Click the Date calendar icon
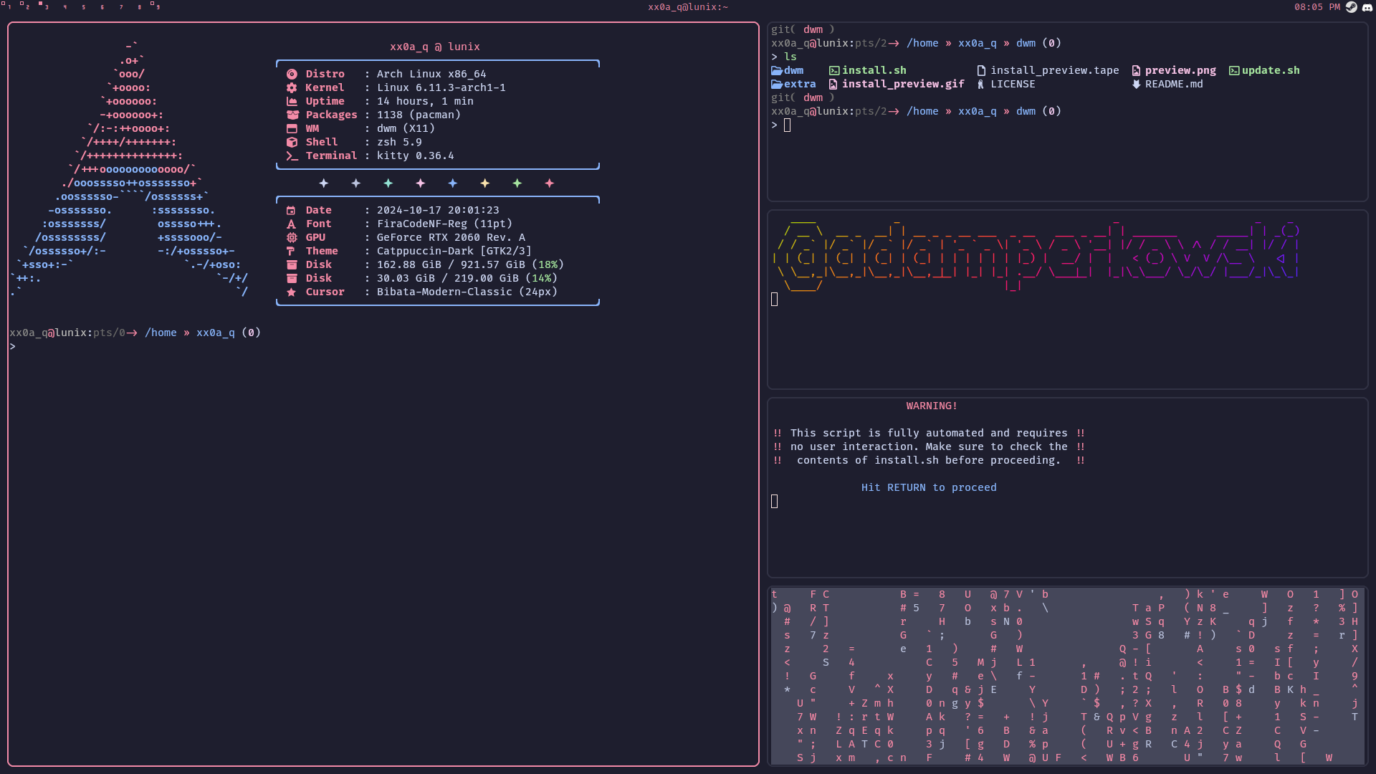Screen dimensions: 1376x774 coord(291,210)
